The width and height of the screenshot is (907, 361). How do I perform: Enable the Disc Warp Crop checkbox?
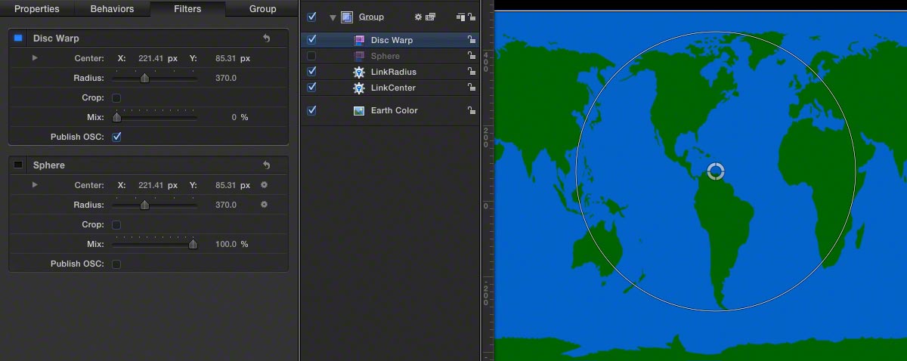116,97
